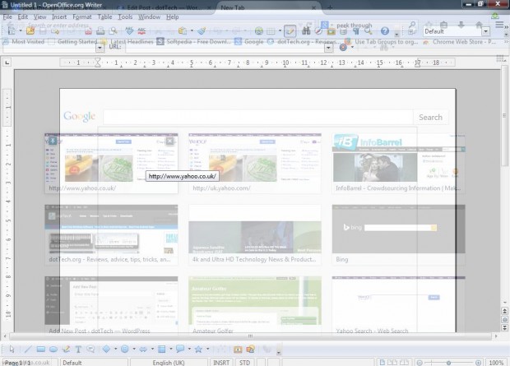
Task: Select side-by-side pages view layout icon
Action: coord(392,363)
